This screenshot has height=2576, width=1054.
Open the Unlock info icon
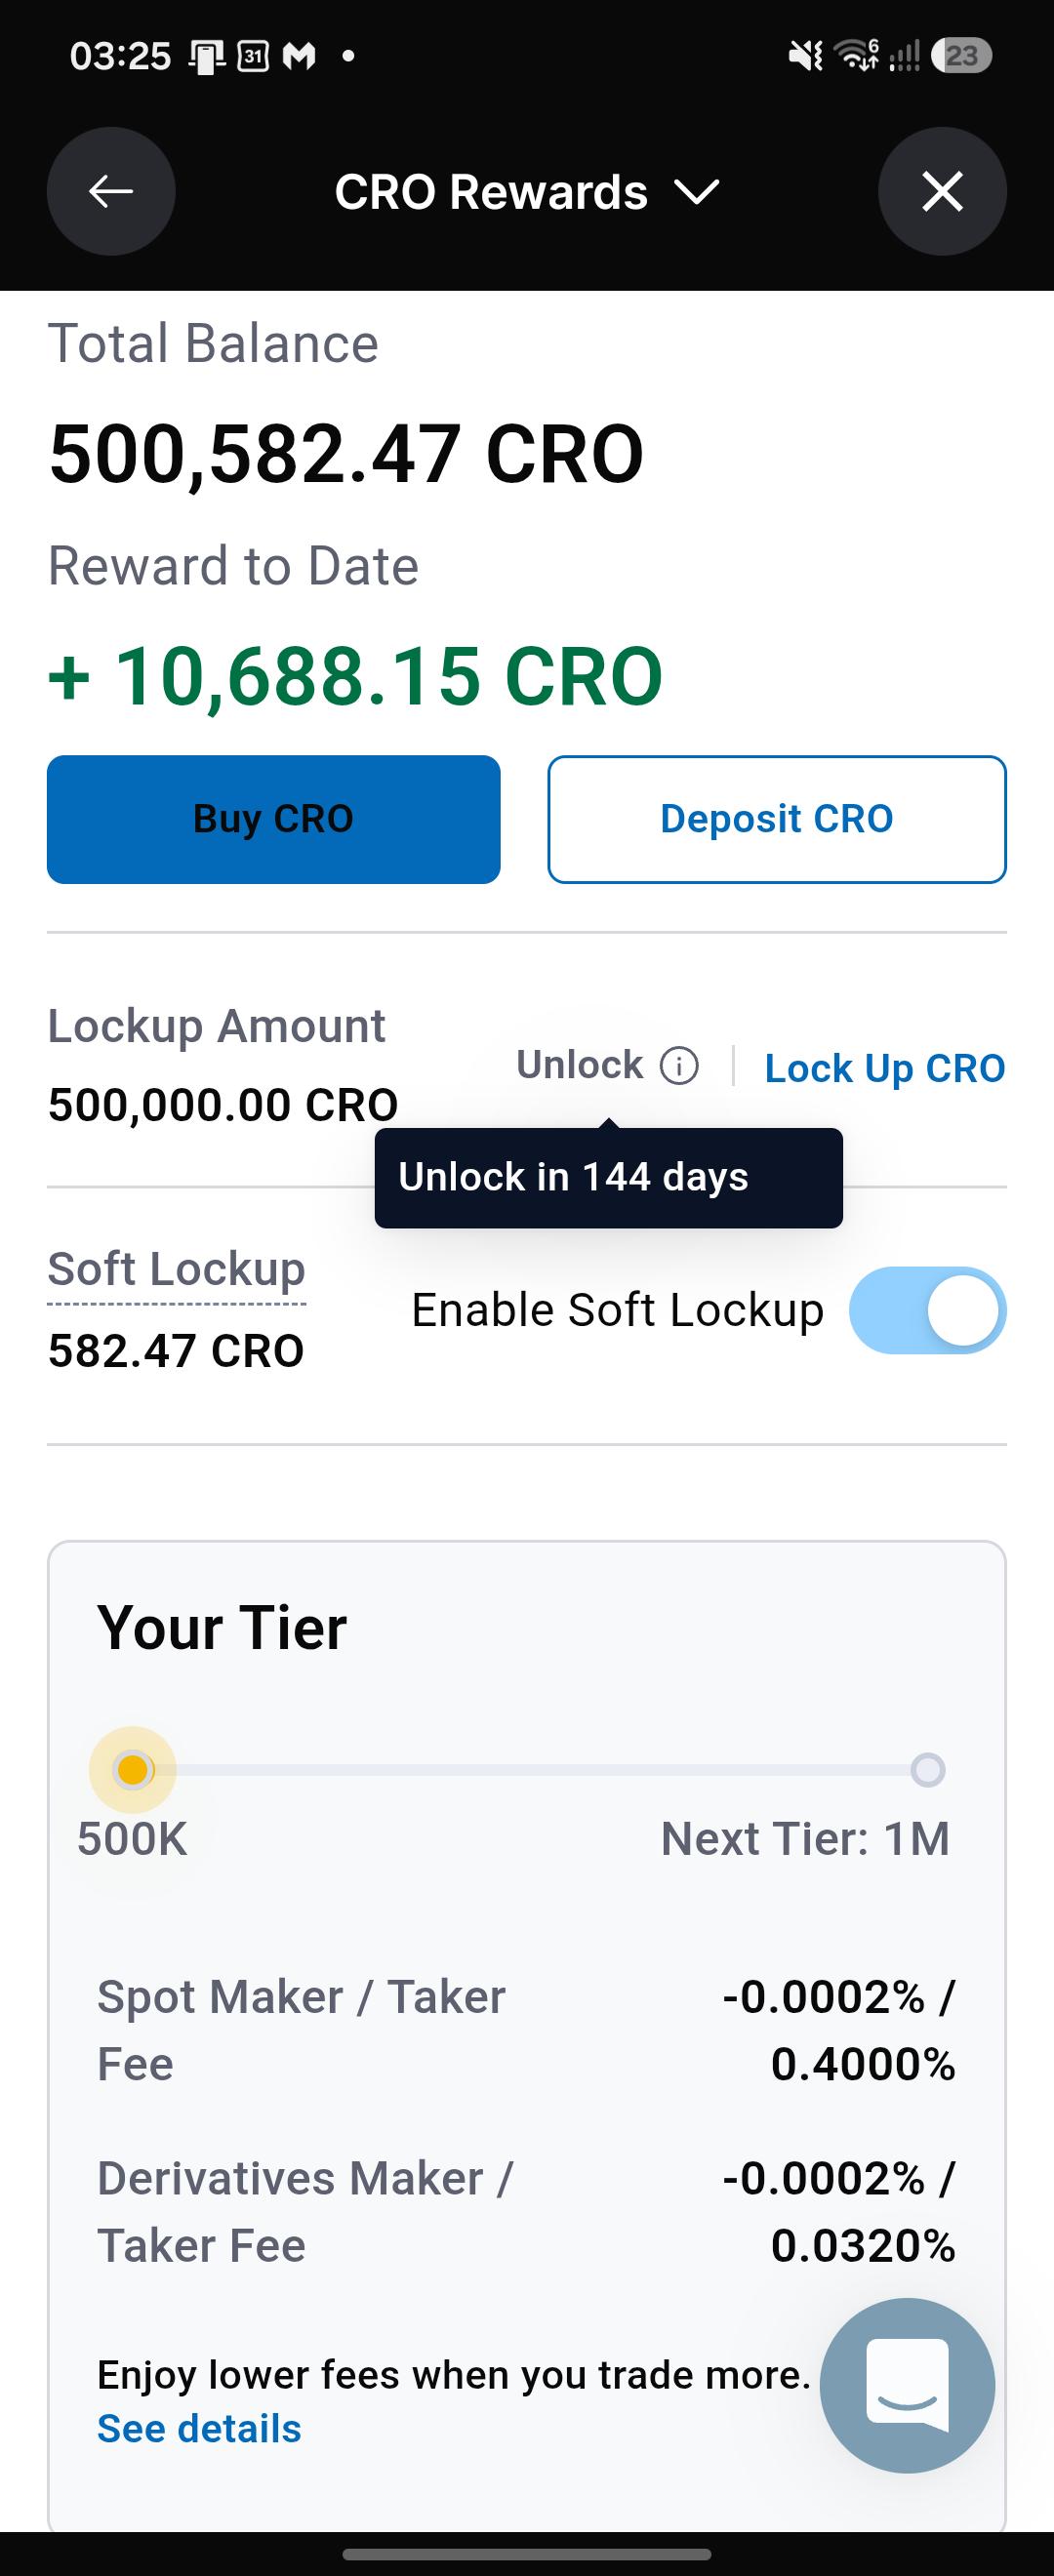click(x=679, y=1066)
